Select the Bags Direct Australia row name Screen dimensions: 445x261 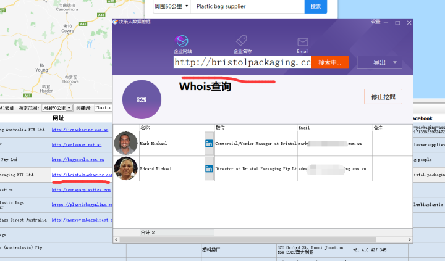coord(23,220)
